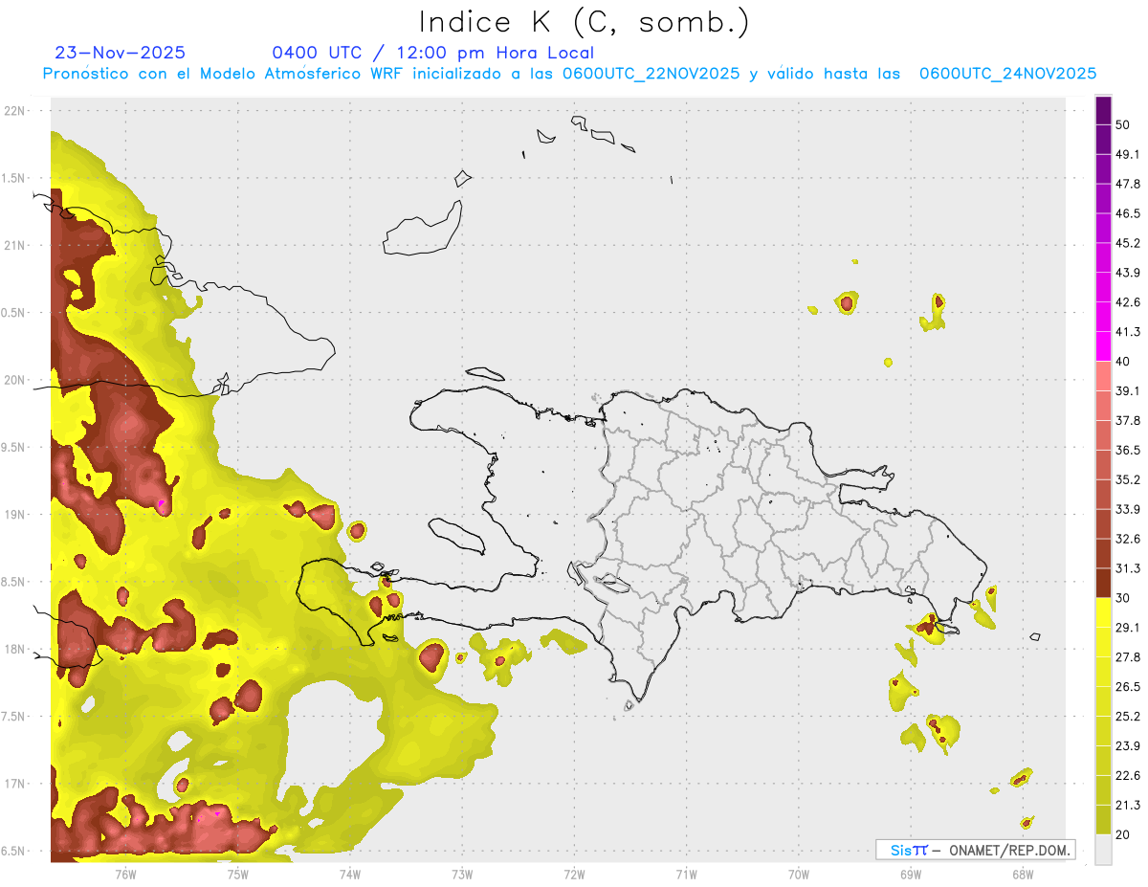This screenshot has width=1148, height=887.
Task: Click longitude axis label "71W"
Action: pyautogui.click(x=686, y=875)
